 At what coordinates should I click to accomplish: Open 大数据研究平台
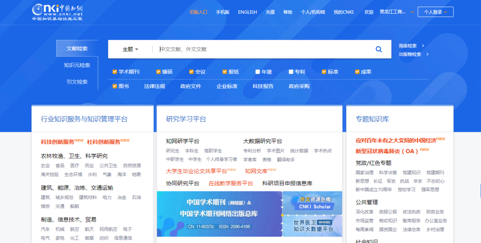[263, 141]
